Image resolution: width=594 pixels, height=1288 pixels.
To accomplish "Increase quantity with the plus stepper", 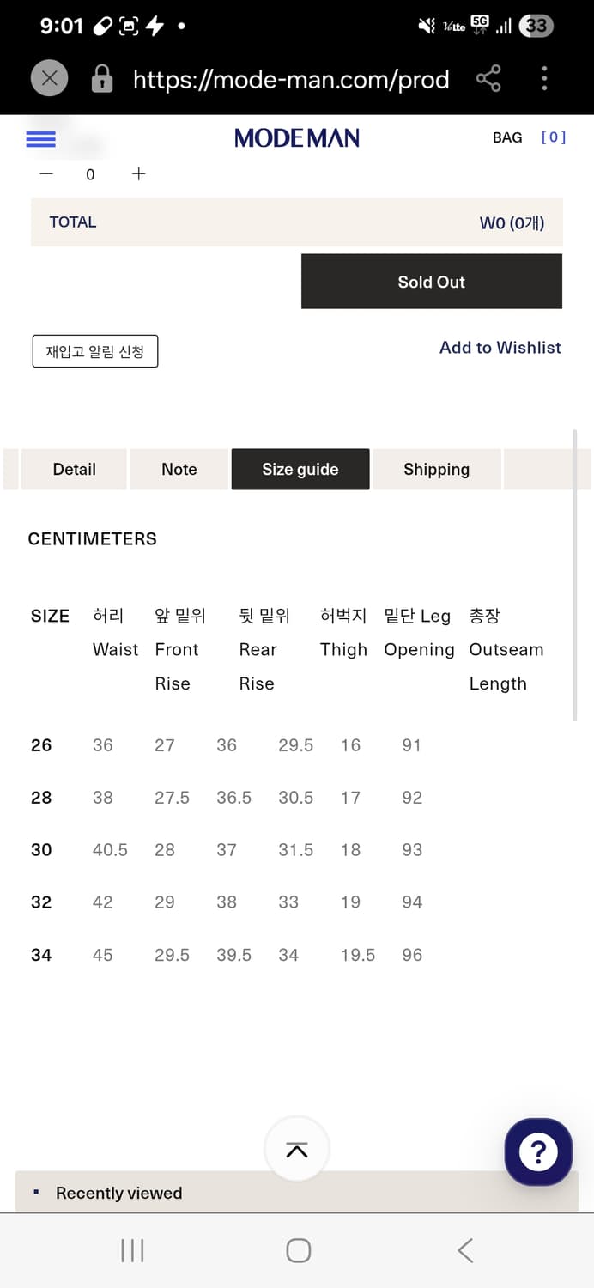I will [138, 174].
